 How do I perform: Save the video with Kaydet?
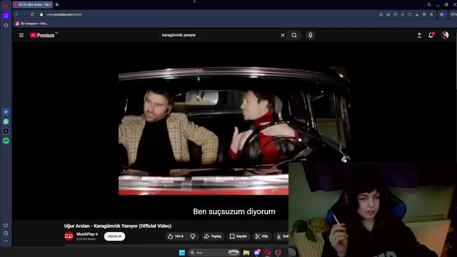click(238, 236)
